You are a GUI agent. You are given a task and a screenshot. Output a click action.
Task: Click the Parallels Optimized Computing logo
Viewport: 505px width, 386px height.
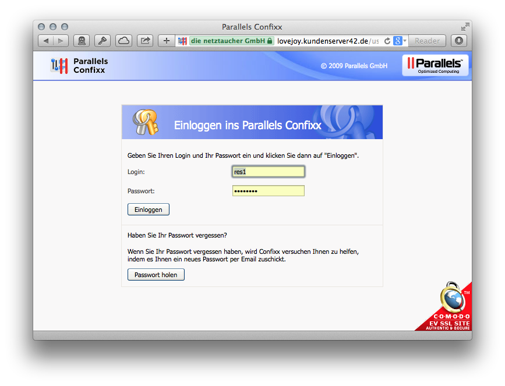click(435, 65)
